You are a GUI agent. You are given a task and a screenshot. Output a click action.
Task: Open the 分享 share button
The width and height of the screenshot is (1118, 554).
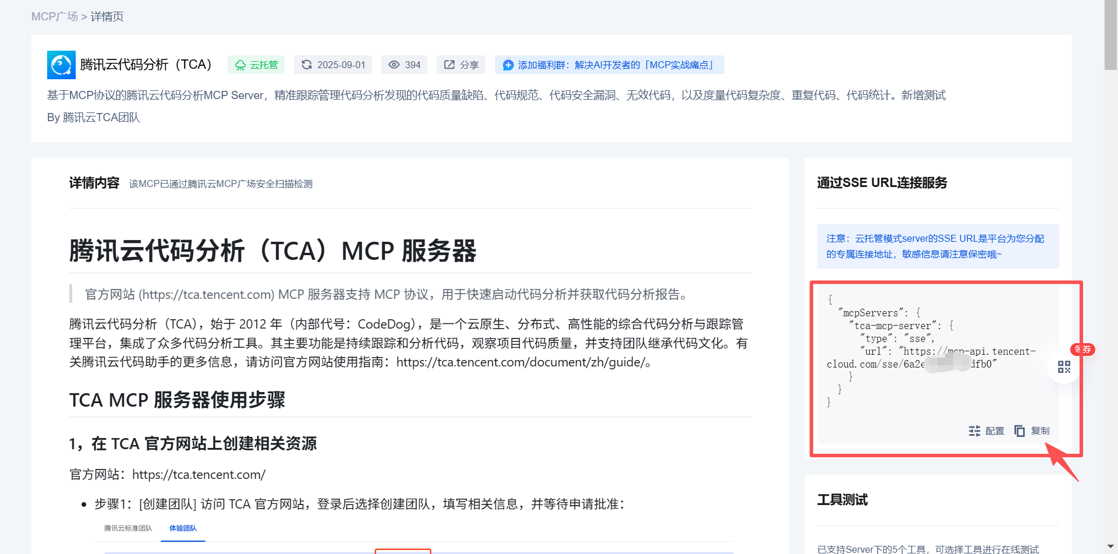(461, 65)
